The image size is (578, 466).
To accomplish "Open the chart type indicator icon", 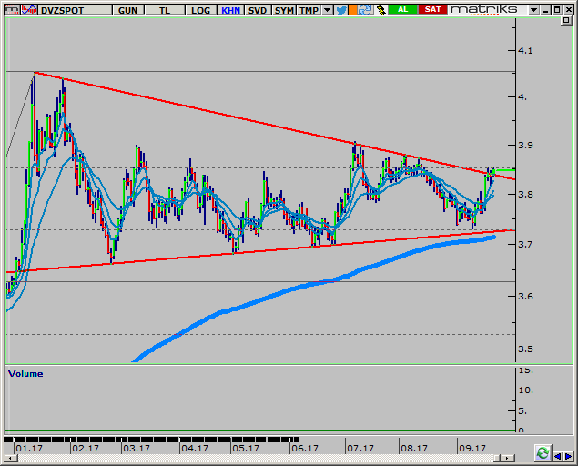I will (x=29, y=10).
